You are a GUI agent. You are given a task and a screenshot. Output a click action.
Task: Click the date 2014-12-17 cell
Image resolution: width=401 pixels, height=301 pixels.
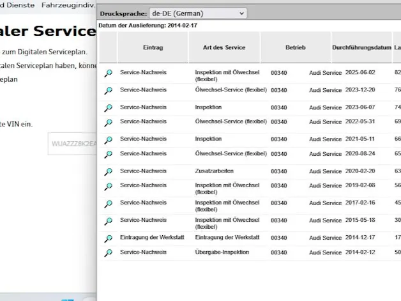tap(360, 237)
